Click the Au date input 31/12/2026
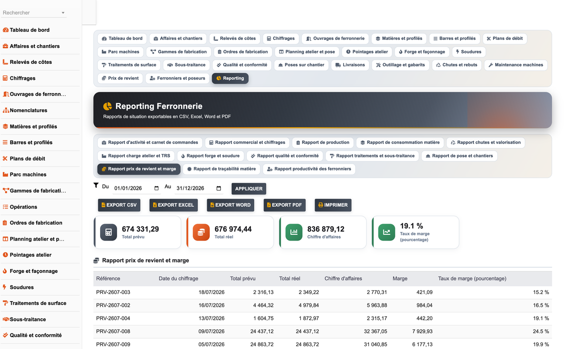The width and height of the screenshot is (564, 349). click(199, 188)
